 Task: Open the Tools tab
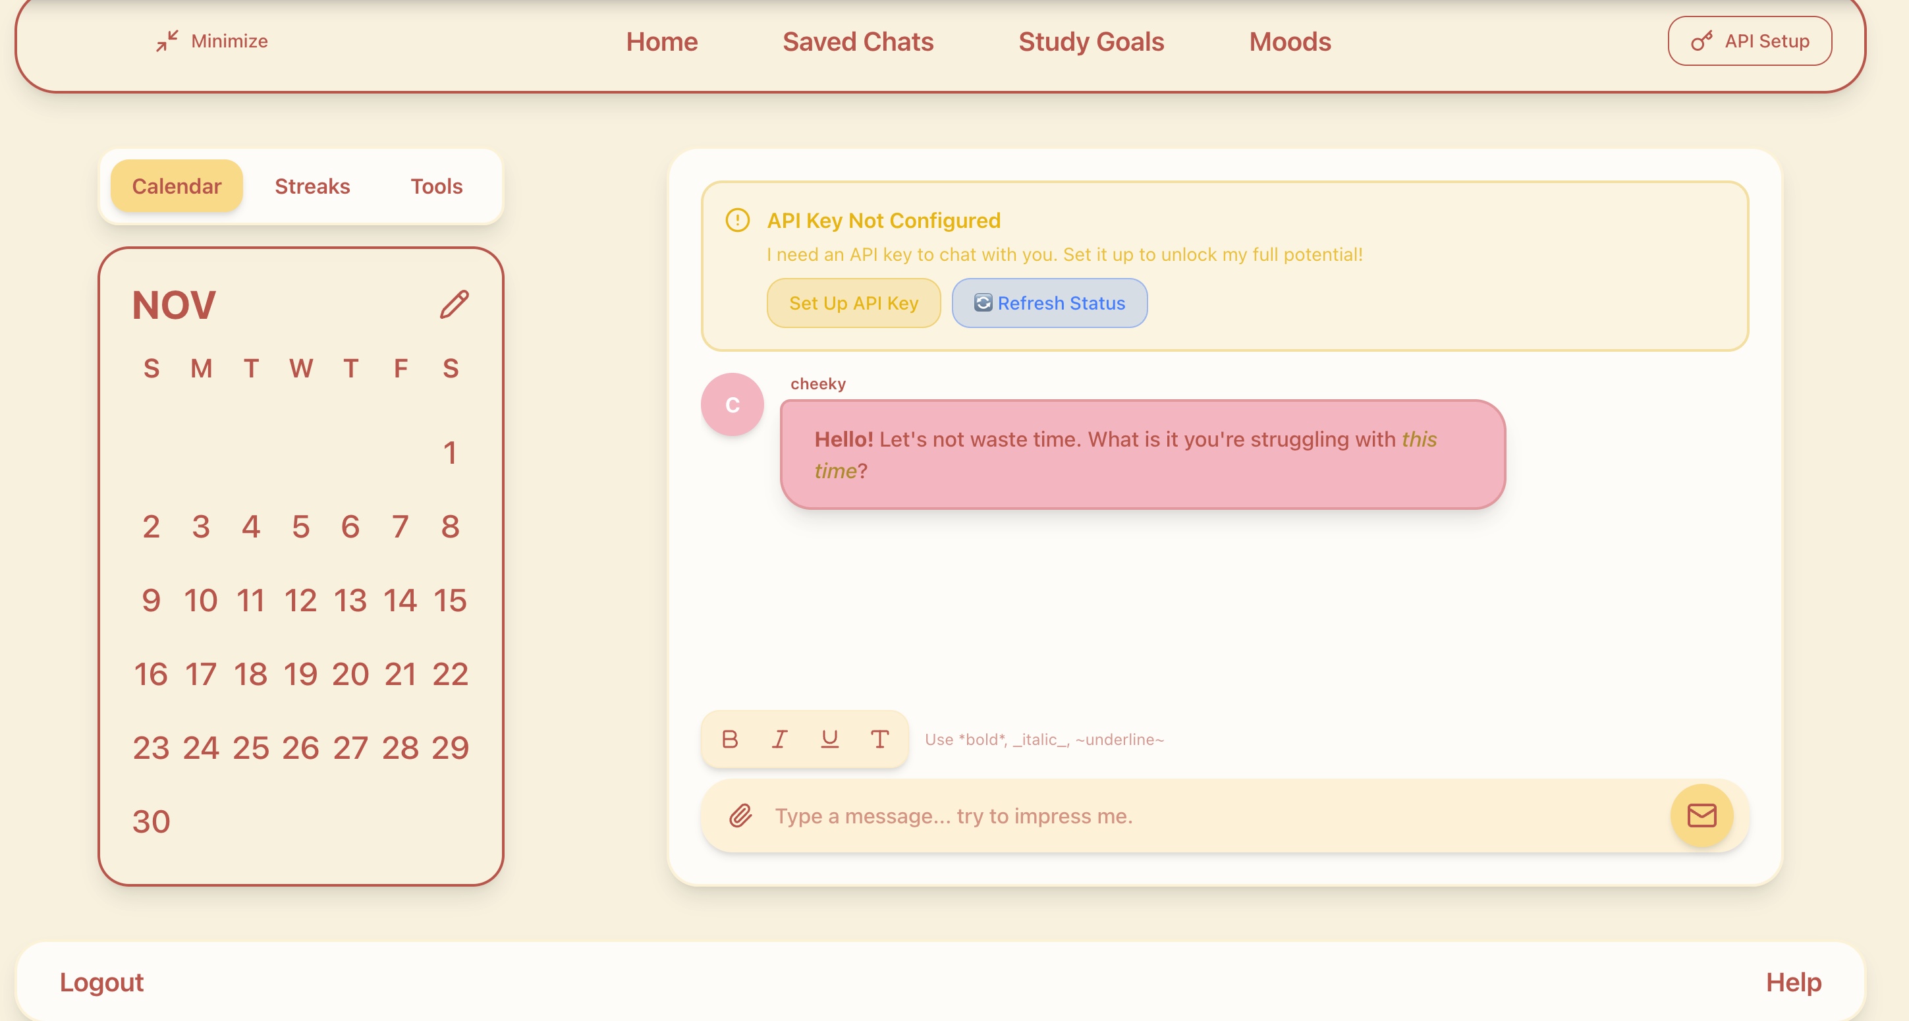[436, 186]
